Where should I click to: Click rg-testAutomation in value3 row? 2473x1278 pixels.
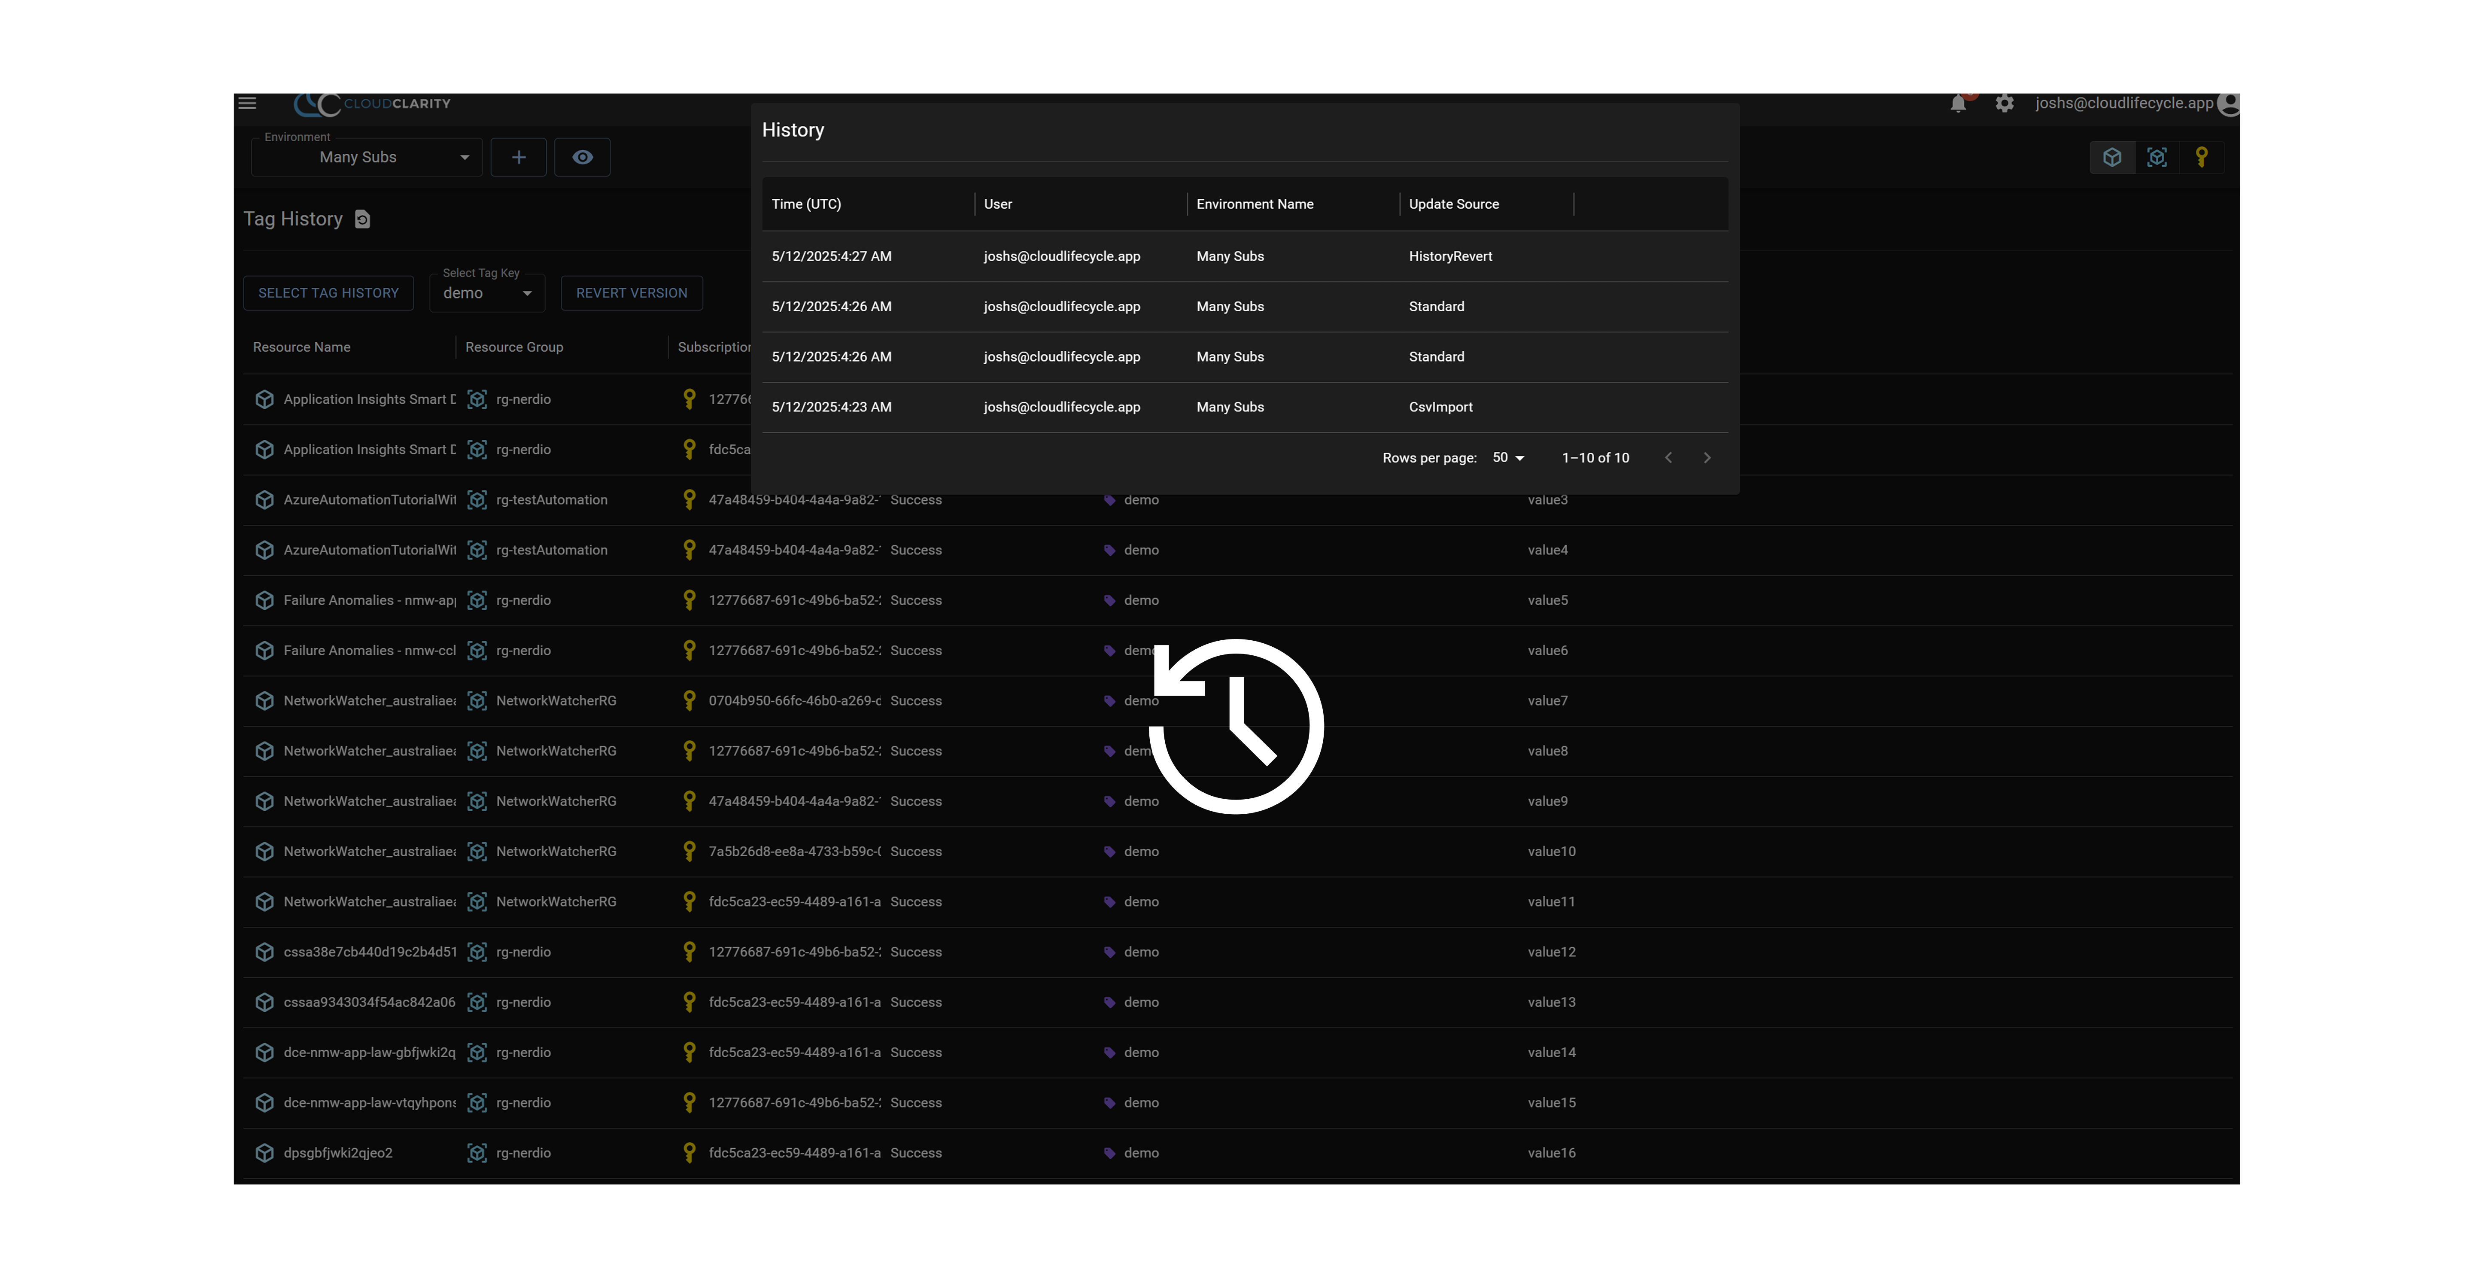pyautogui.click(x=552, y=500)
